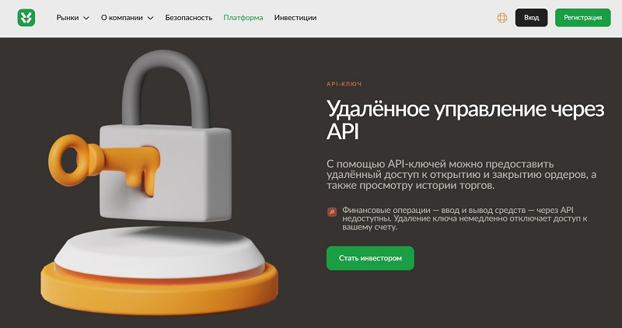Click the API-КЛЮЧ orange label
The width and height of the screenshot is (622, 328).
click(x=344, y=84)
